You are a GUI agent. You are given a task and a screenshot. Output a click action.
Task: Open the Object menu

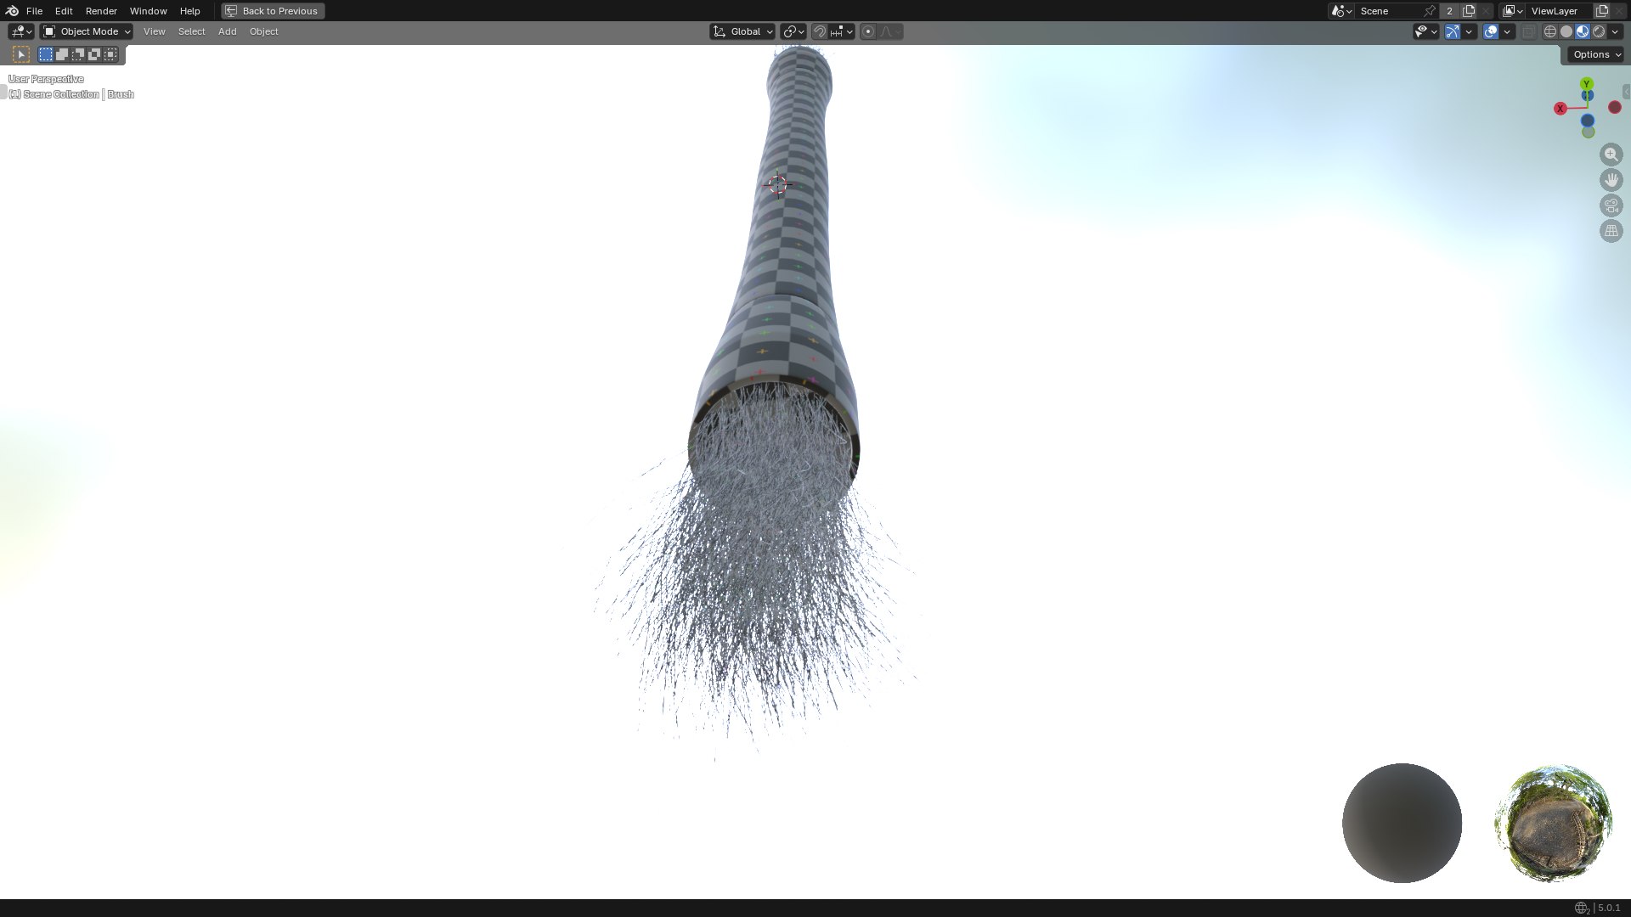(263, 31)
